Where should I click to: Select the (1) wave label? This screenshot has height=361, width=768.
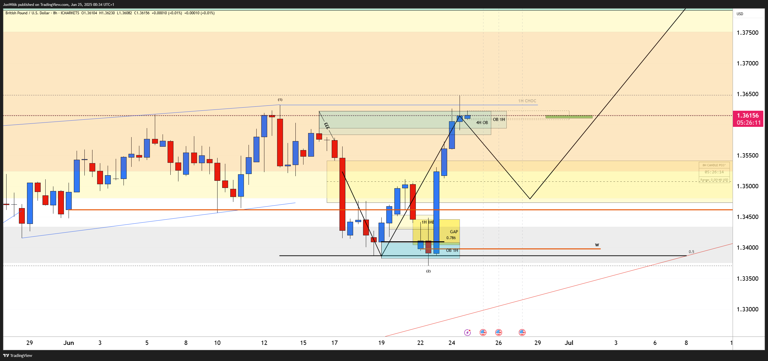(280, 100)
